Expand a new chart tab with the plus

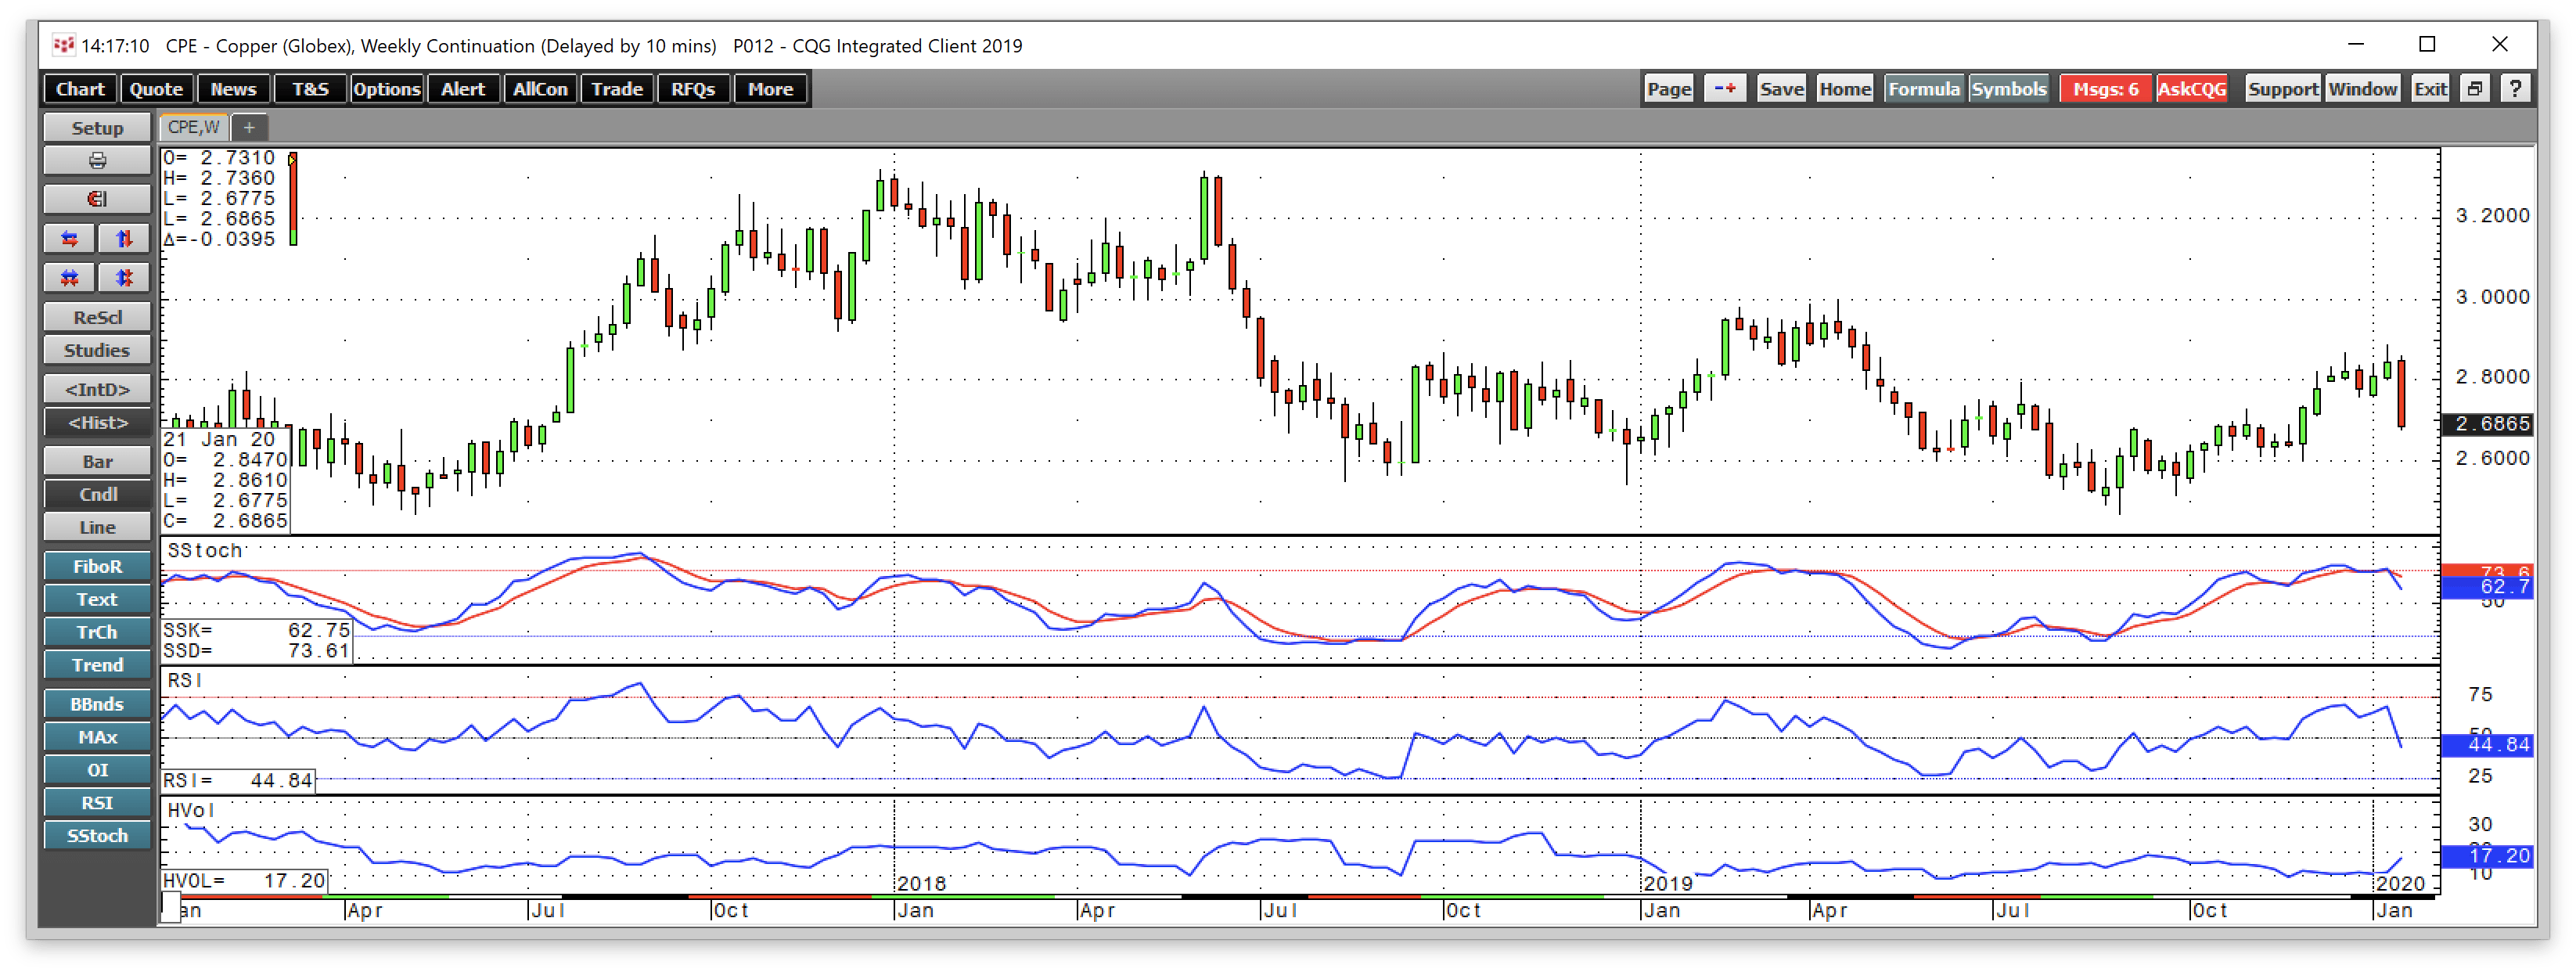(249, 127)
